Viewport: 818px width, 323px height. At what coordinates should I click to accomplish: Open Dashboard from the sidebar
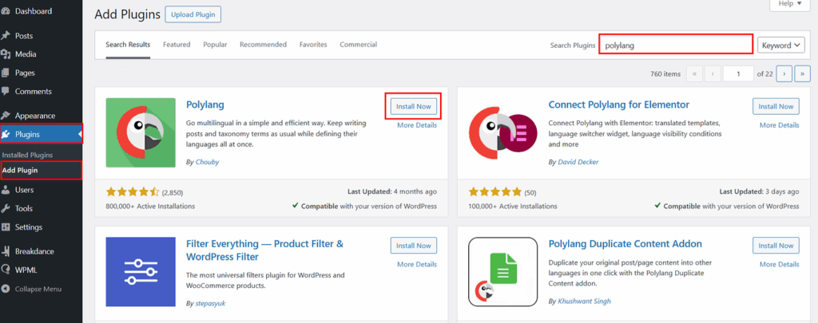tap(33, 11)
